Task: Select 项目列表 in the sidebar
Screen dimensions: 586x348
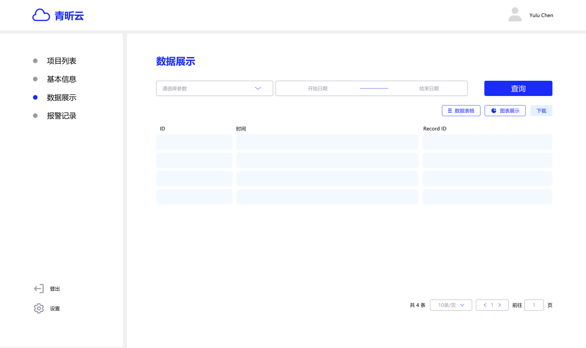Action: [61, 61]
